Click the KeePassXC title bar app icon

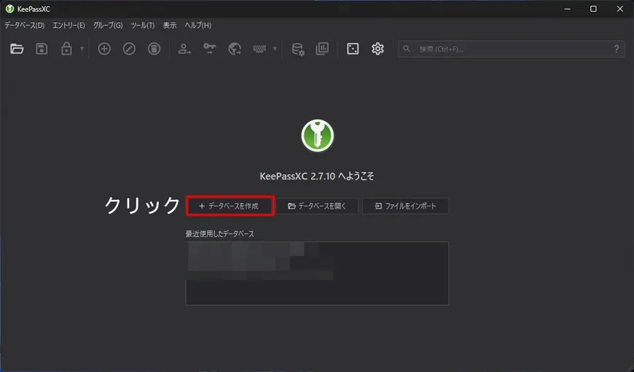[x=9, y=9]
